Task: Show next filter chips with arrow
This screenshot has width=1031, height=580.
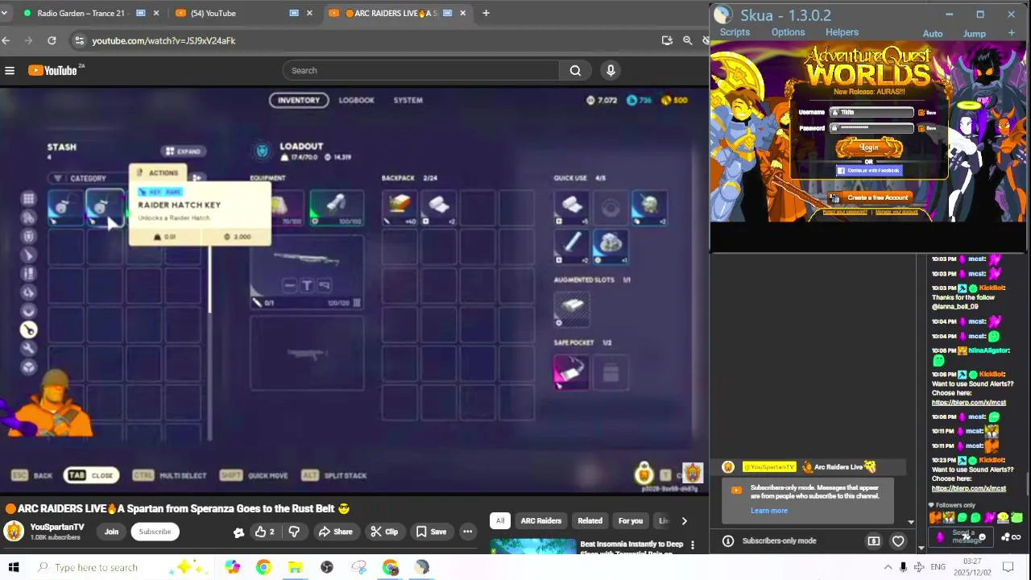Action: click(x=684, y=520)
